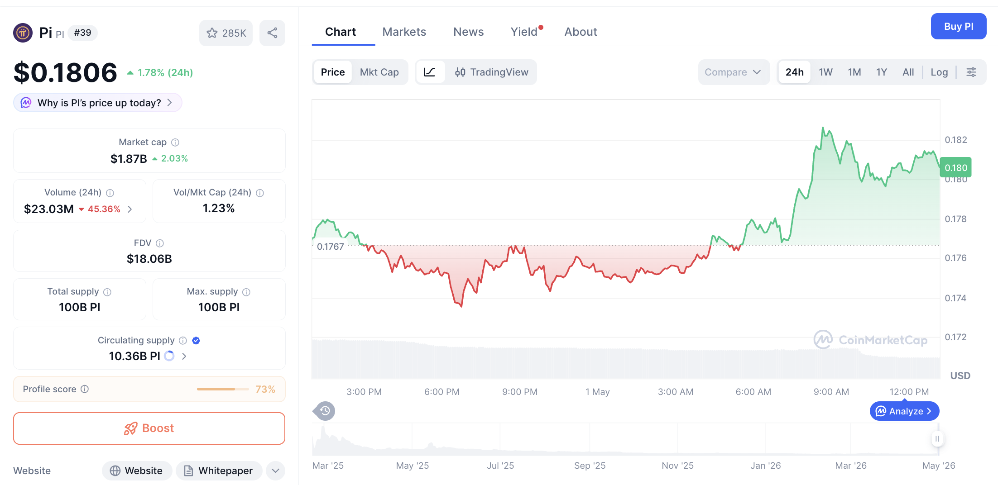Click the 1.78% (24h) change label

[160, 72]
